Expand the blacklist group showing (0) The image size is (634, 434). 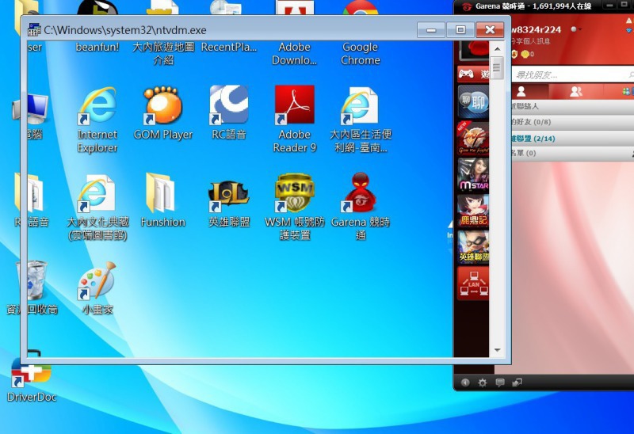pyautogui.click(x=572, y=153)
